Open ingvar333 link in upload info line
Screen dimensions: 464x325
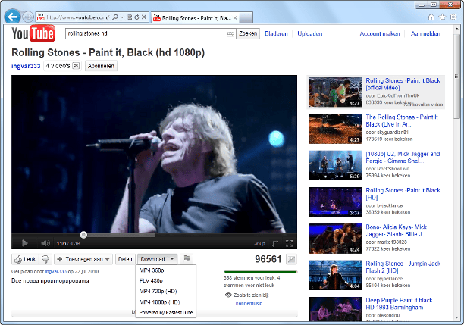click(55, 271)
